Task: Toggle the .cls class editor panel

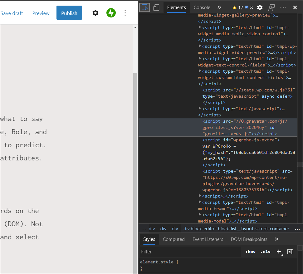Action: (265, 252)
